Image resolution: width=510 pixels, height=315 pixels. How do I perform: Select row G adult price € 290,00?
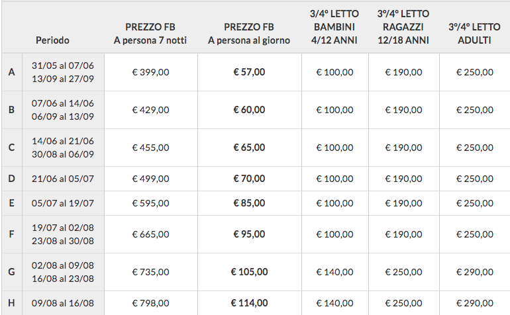pyautogui.click(x=474, y=272)
